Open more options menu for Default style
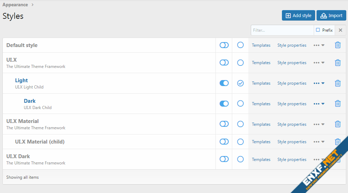348x193 pixels. pos(319,45)
